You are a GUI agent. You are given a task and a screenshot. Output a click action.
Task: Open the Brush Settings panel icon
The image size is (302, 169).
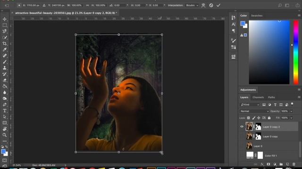(x=234, y=40)
